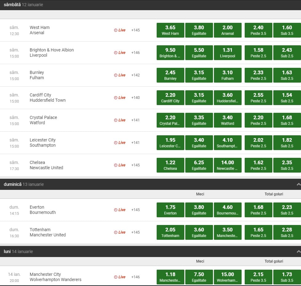Bet on Wolverhampton win at 15.00
Screen dimensions: 301x286
[228, 277]
